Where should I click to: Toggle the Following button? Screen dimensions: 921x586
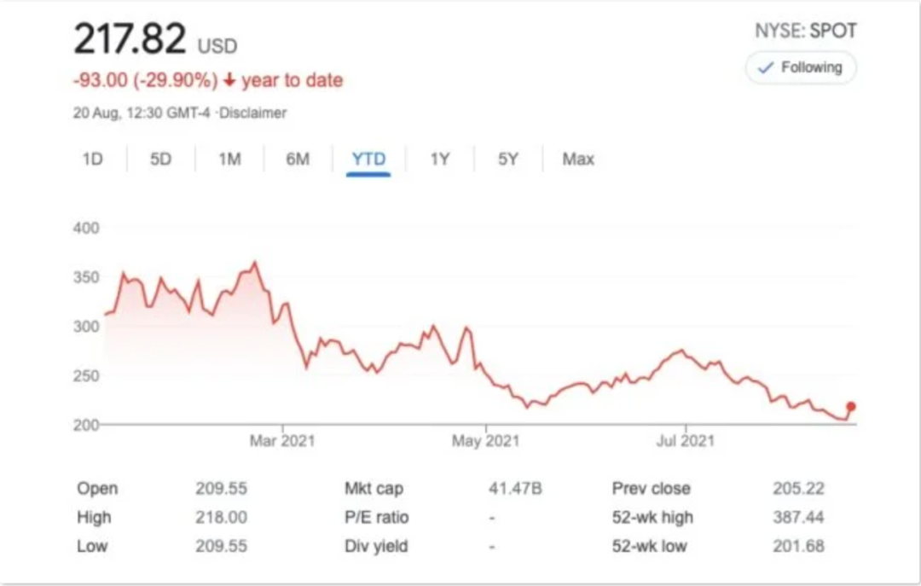800,67
